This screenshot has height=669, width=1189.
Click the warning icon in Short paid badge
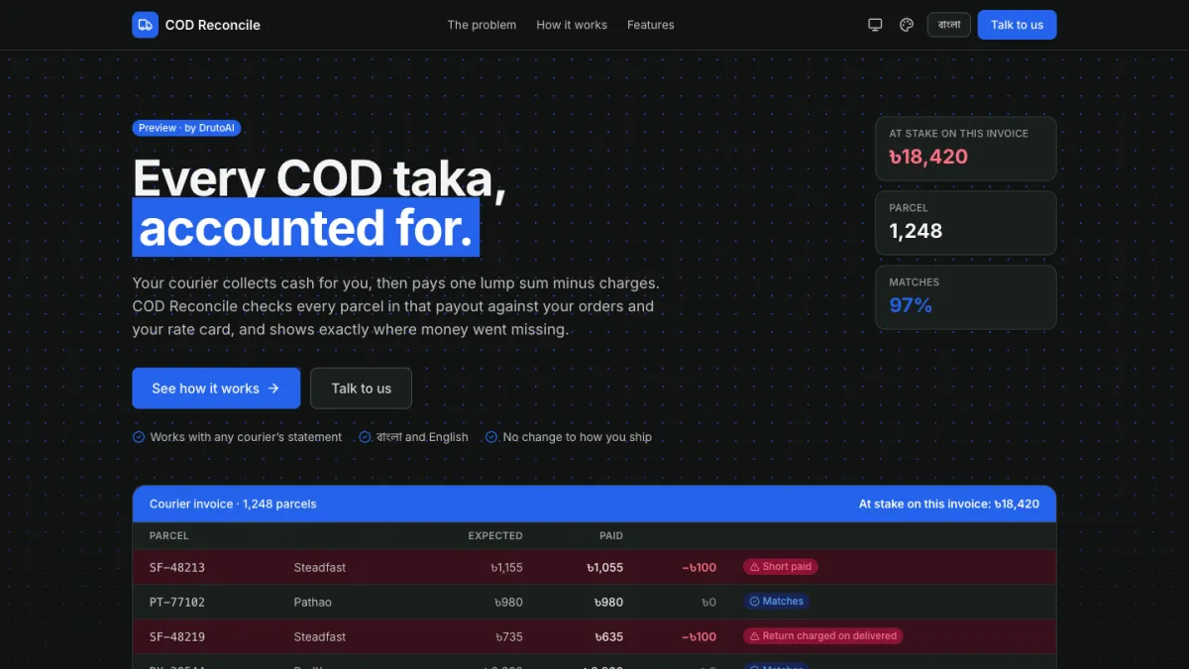(x=754, y=567)
